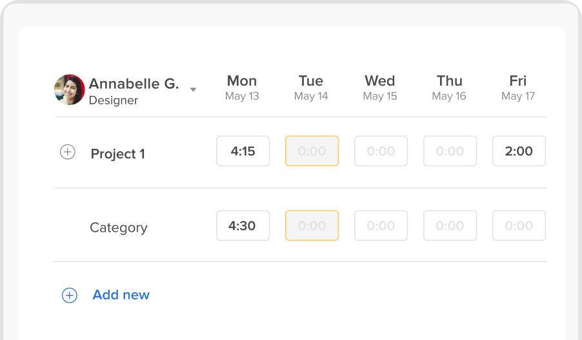Select Project 1 Tuesday highlighted time field
Screen dimensions: 582x340
tap(312, 151)
